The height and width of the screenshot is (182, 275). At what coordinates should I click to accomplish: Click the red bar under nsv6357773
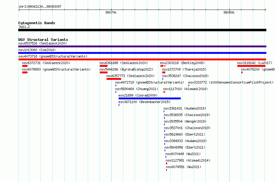point(114,79)
